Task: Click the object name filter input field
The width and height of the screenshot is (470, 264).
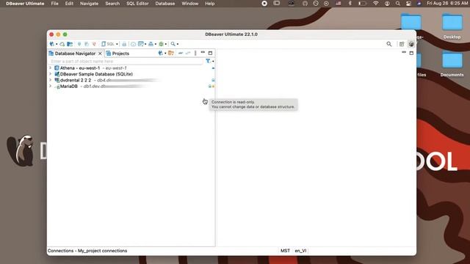Action: point(126,62)
